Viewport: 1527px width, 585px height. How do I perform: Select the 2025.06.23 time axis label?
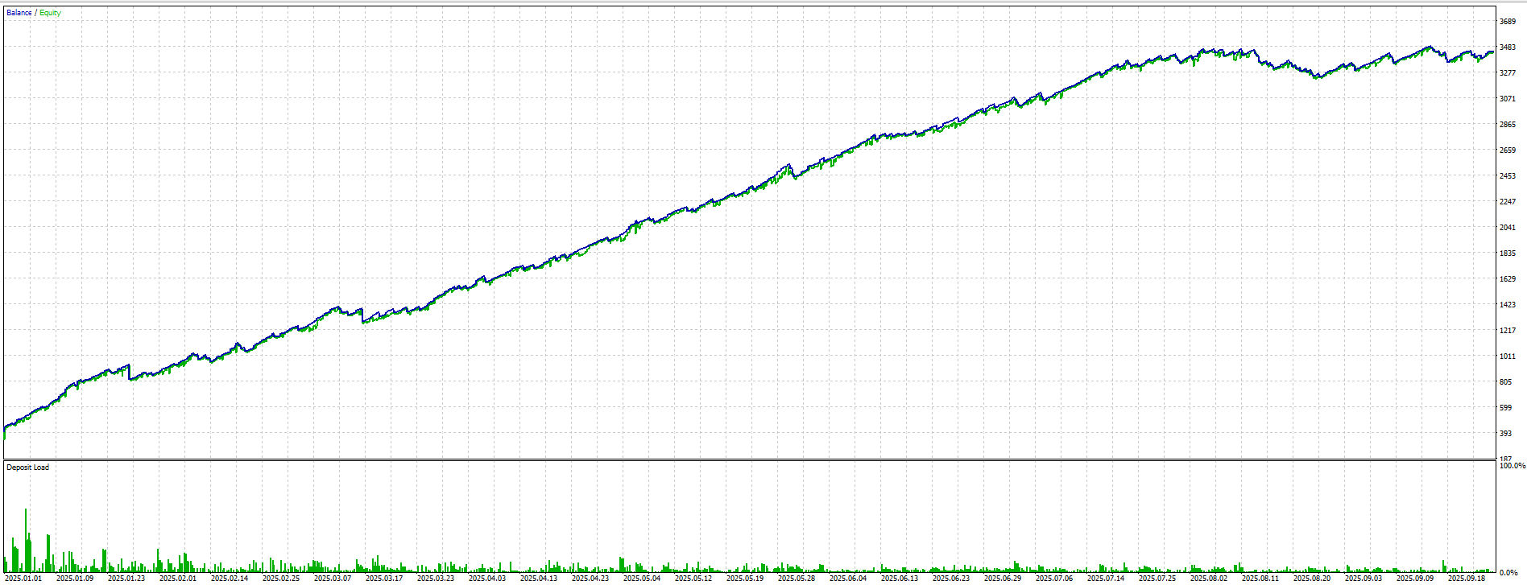[x=951, y=578]
